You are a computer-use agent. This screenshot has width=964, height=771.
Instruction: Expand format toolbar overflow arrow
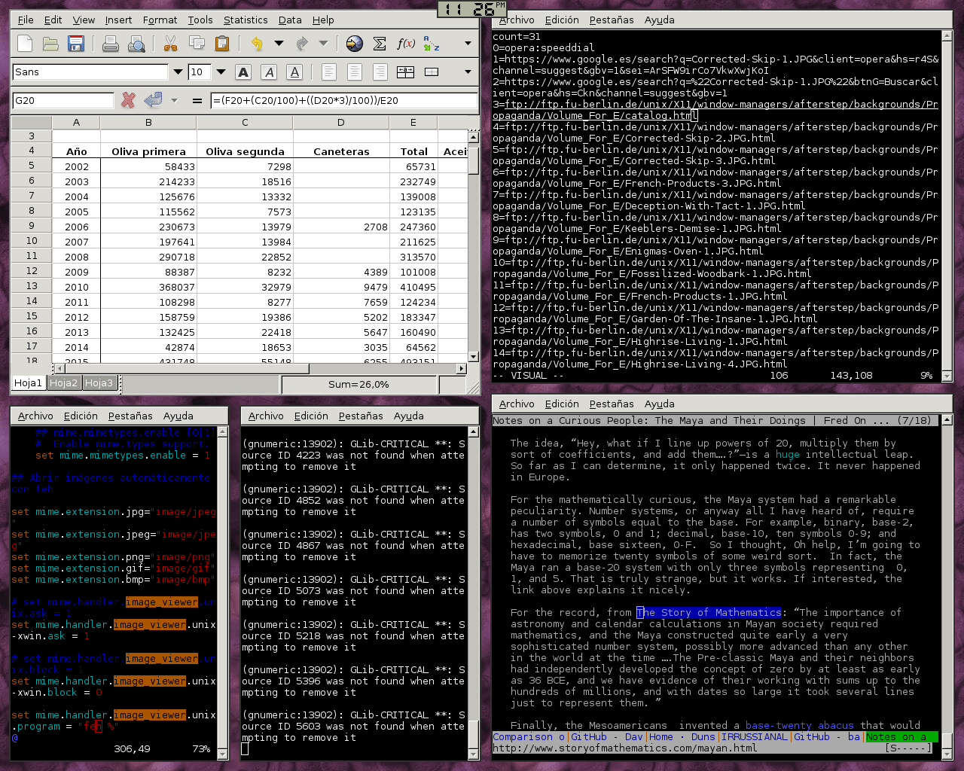pyautogui.click(x=468, y=72)
